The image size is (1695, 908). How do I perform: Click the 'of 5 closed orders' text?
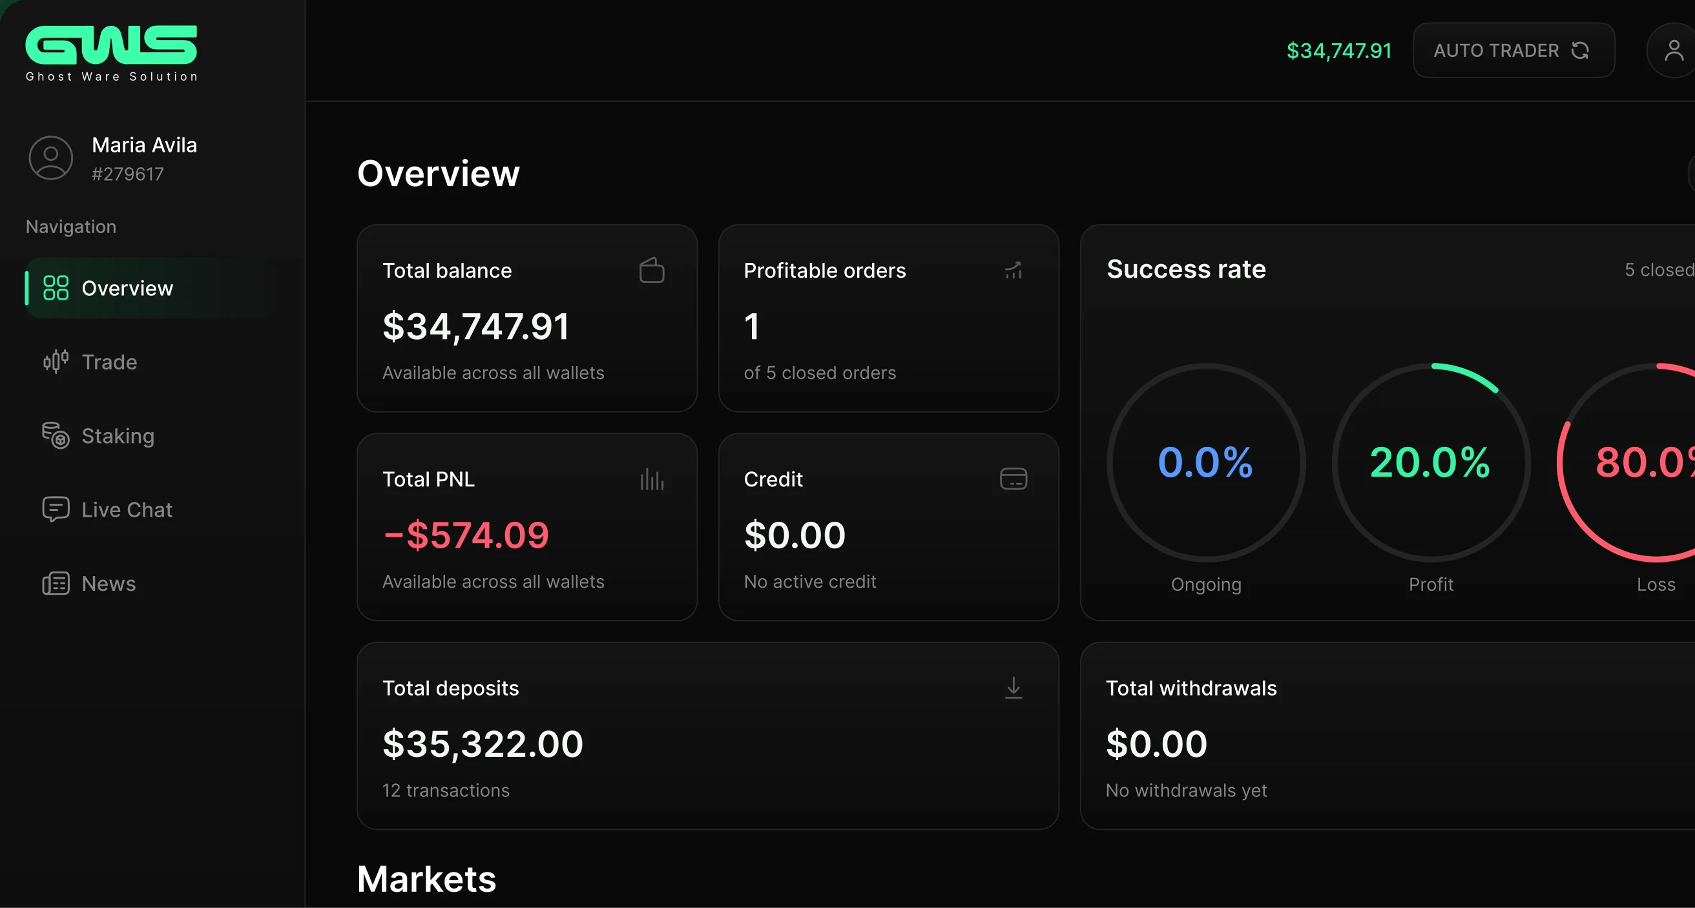pos(820,373)
